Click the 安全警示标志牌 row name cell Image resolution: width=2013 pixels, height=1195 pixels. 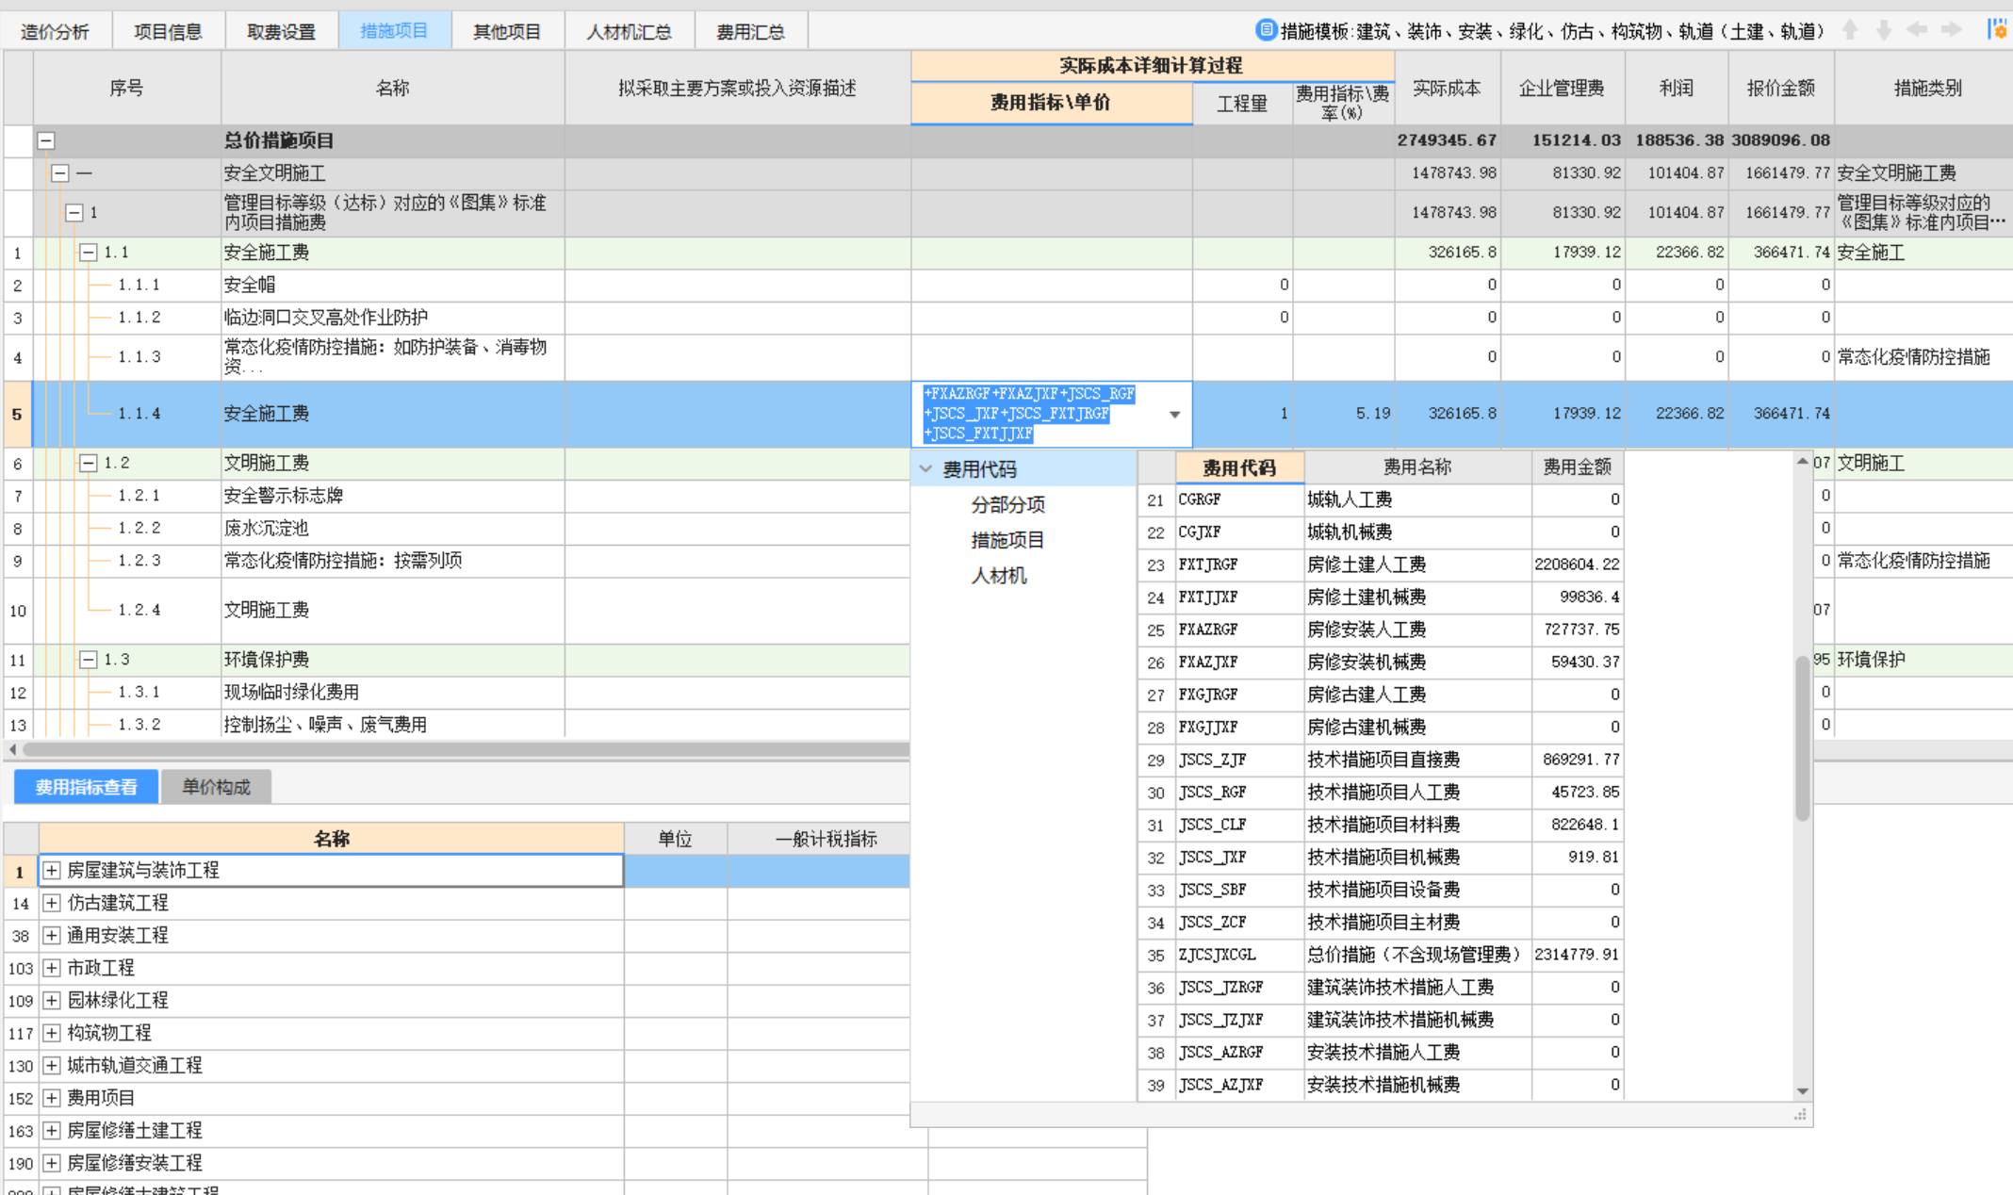point(393,496)
